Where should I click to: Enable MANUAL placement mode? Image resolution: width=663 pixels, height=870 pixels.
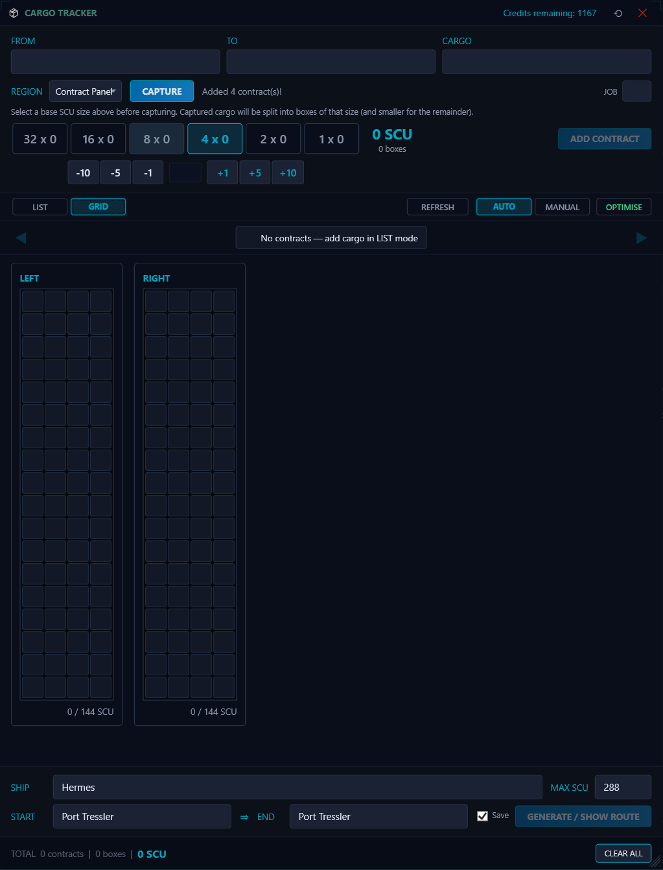pos(563,207)
